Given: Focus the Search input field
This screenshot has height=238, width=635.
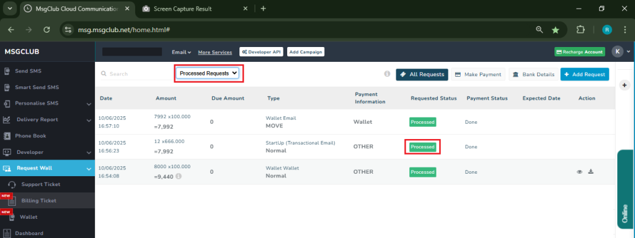Looking at the screenshot, I should (x=136, y=74).
